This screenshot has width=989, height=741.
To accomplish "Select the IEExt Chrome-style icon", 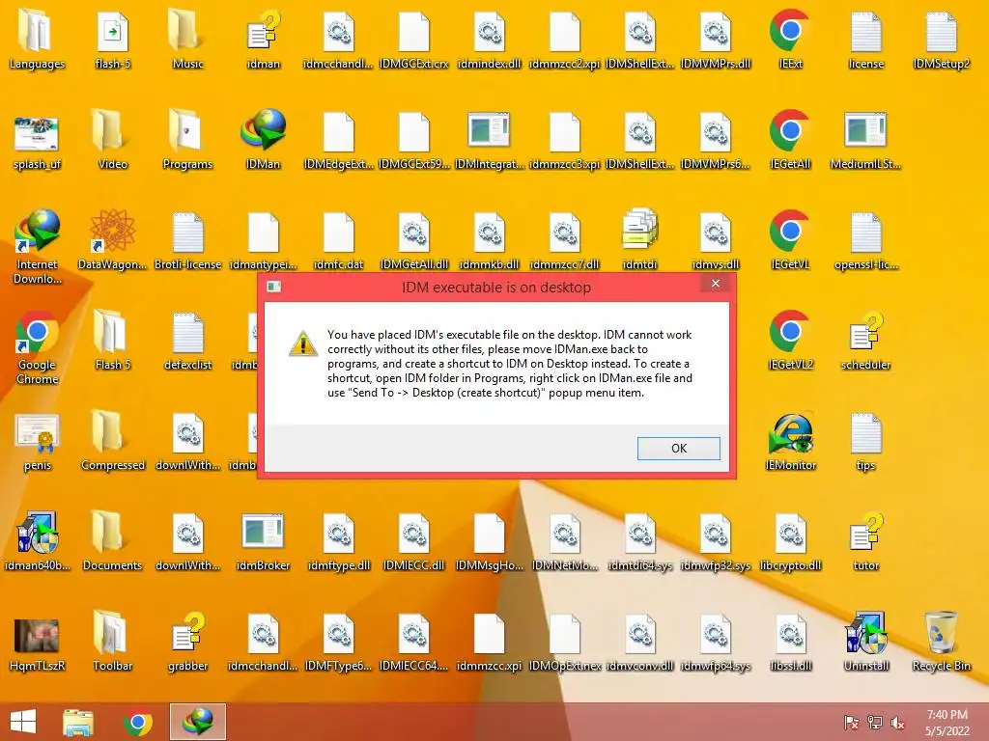I will (790, 32).
